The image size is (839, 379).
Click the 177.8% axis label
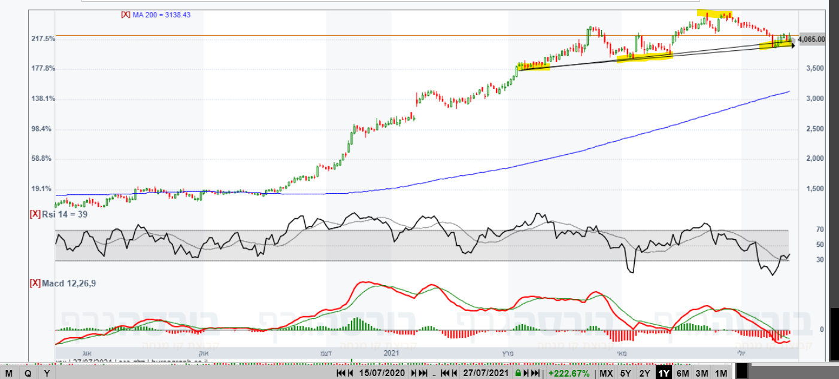point(43,69)
